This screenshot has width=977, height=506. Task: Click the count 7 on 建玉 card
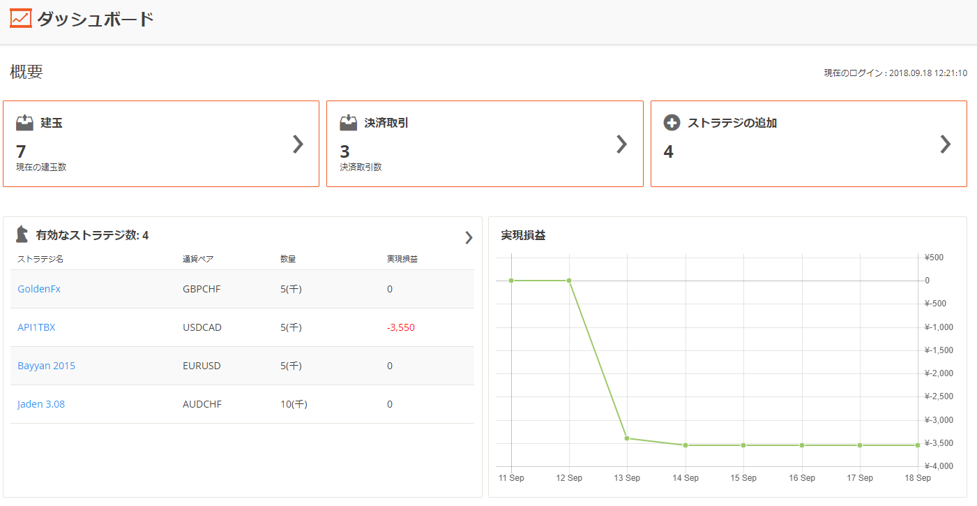coord(21,151)
